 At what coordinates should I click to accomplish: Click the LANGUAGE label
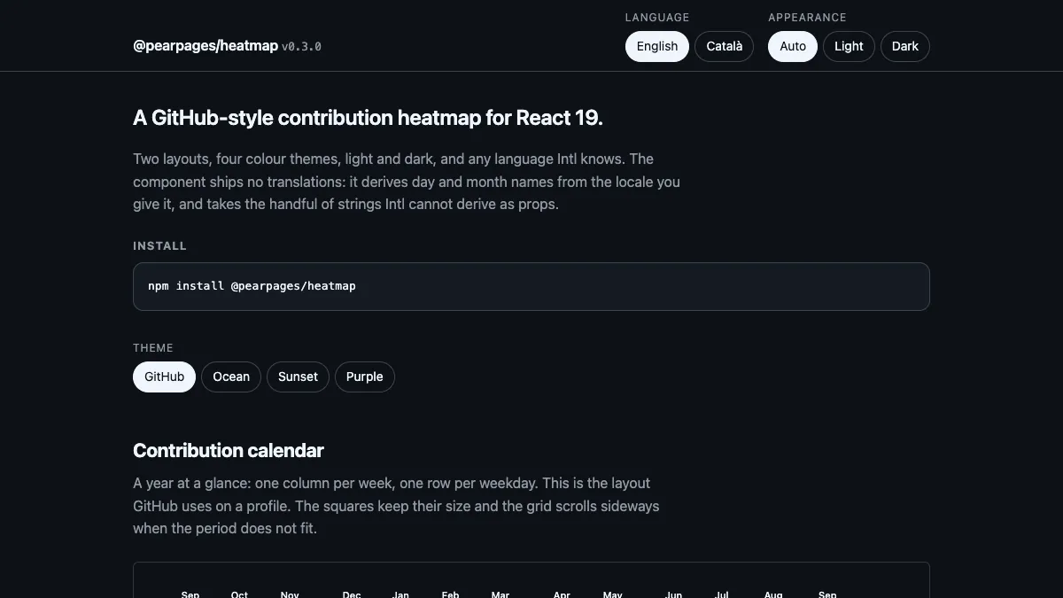657,17
